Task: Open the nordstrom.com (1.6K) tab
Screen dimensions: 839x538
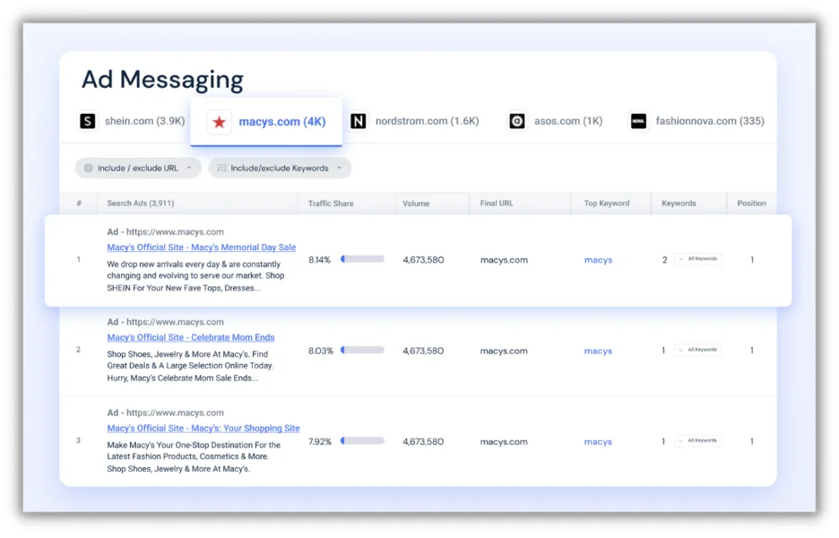Action: 415,121
